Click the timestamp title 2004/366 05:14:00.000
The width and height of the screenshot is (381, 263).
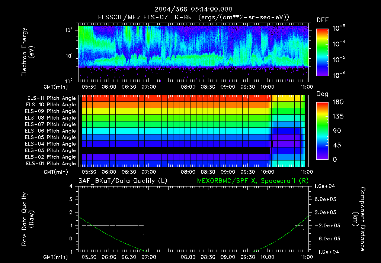[193, 9]
